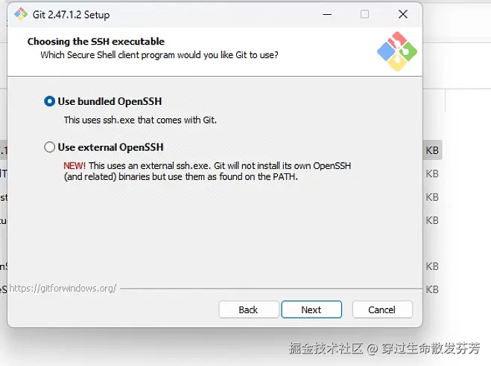Click the large Git logo in the header

coord(397,51)
